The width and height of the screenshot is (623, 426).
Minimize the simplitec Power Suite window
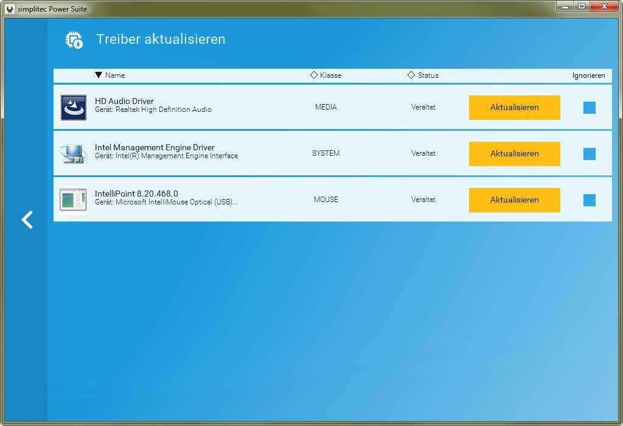tap(565, 6)
